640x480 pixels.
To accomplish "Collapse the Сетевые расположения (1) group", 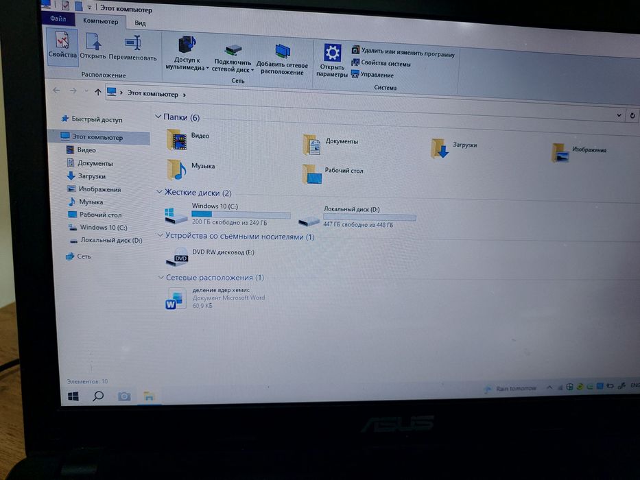I will [161, 277].
